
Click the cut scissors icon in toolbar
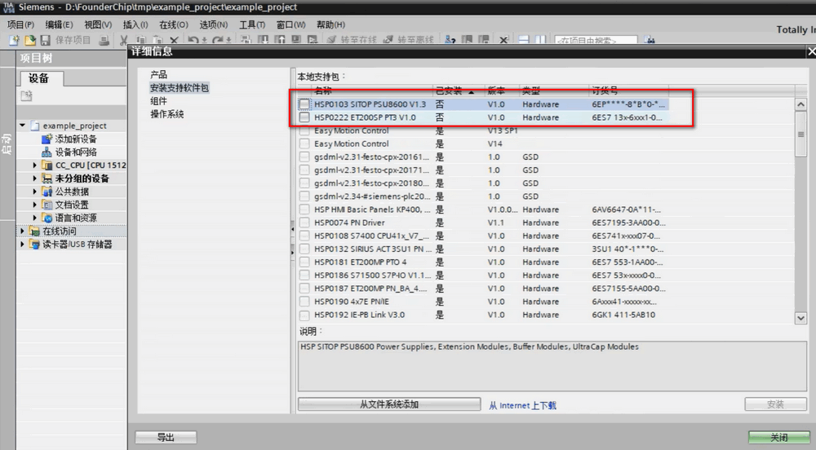(123, 40)
